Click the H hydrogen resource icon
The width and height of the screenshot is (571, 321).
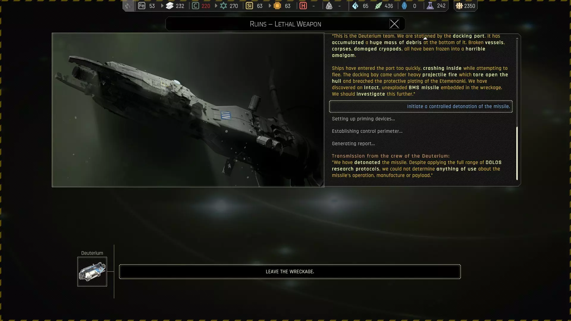[303, 6]
